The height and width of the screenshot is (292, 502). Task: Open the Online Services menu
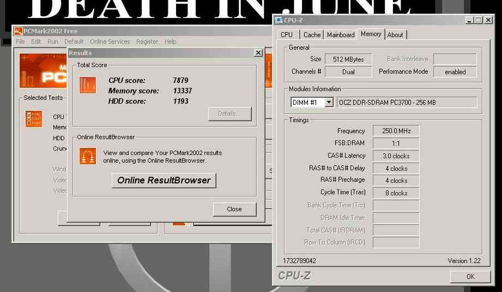(110, 41)
